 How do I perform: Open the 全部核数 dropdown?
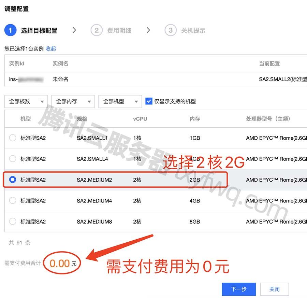pyautogui.click(x=26, y=101)
